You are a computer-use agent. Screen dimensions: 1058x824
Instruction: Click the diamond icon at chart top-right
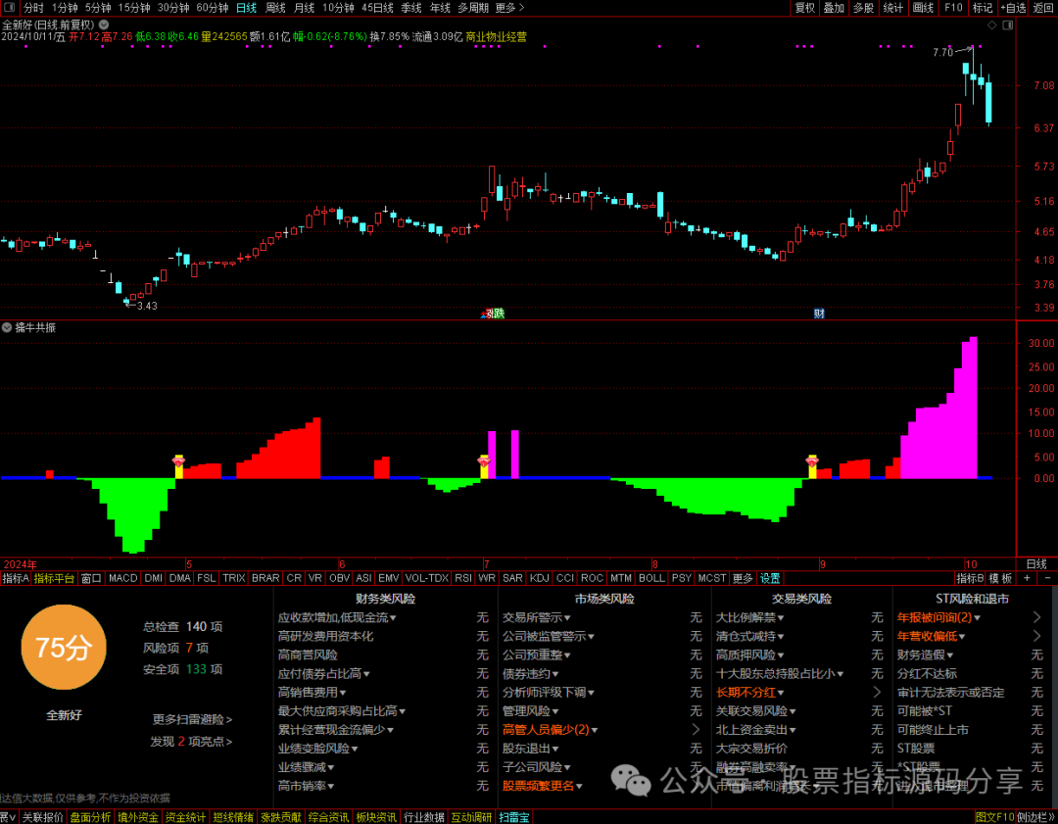click(x=991, y=24)
